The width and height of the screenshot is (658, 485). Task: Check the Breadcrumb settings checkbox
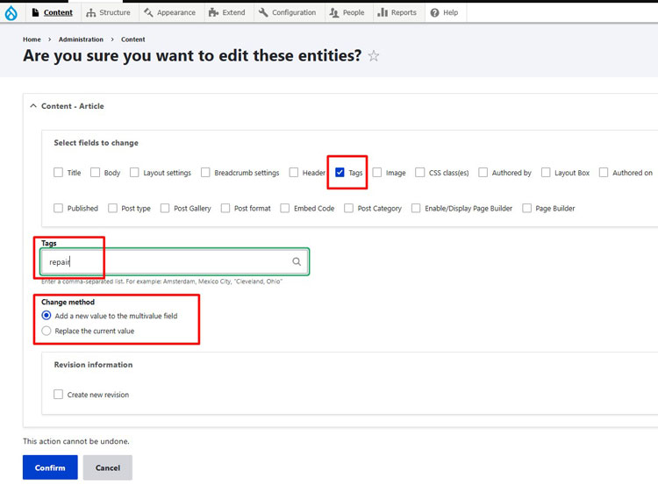pyautogui.click(x=205, y=173)
